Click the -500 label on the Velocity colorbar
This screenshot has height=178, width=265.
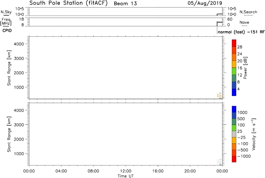(243, 150)
